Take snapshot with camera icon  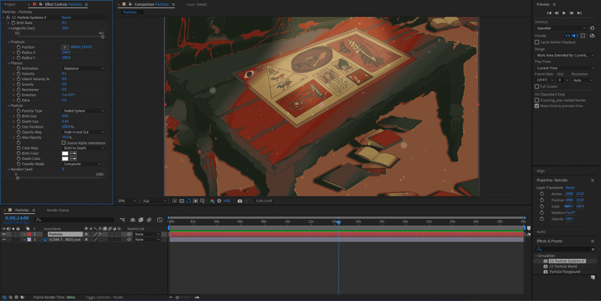click(x=239, y=201)
